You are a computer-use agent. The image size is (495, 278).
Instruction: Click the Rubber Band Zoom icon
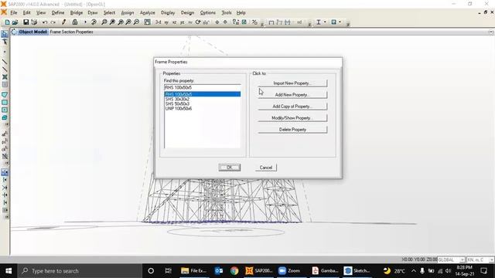[104, 22]
